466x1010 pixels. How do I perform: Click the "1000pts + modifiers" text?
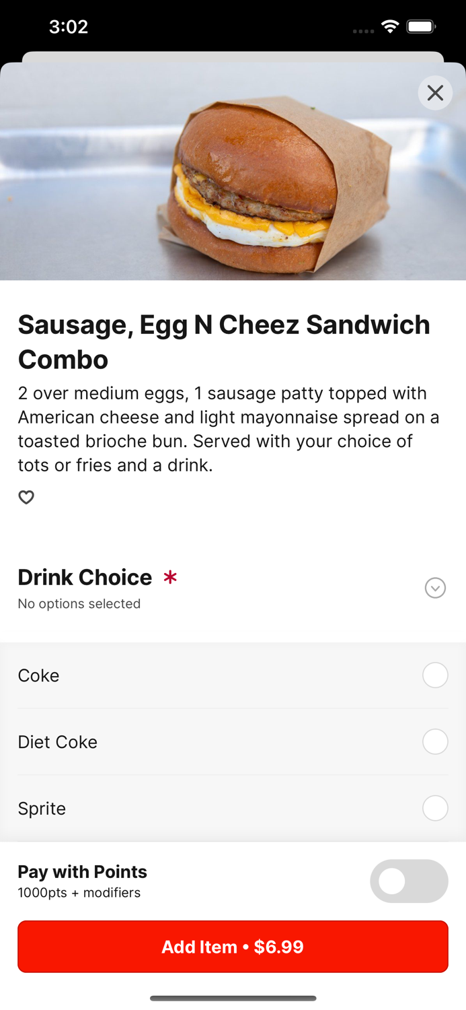click(79, 893)
